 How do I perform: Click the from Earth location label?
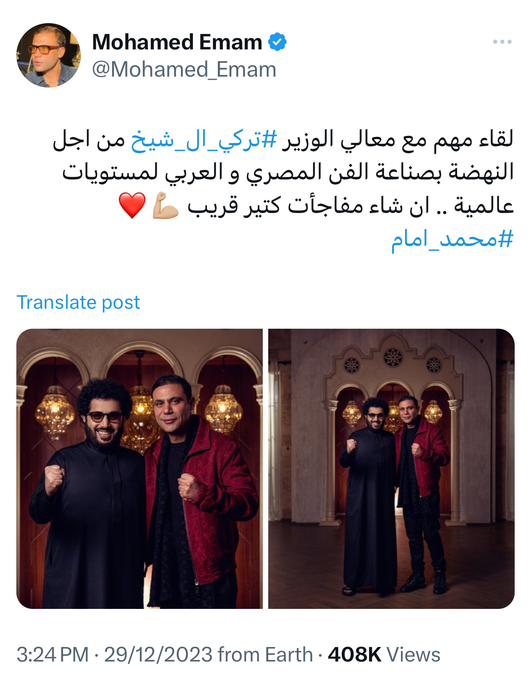pyautogui.click(x=265, y=655)
